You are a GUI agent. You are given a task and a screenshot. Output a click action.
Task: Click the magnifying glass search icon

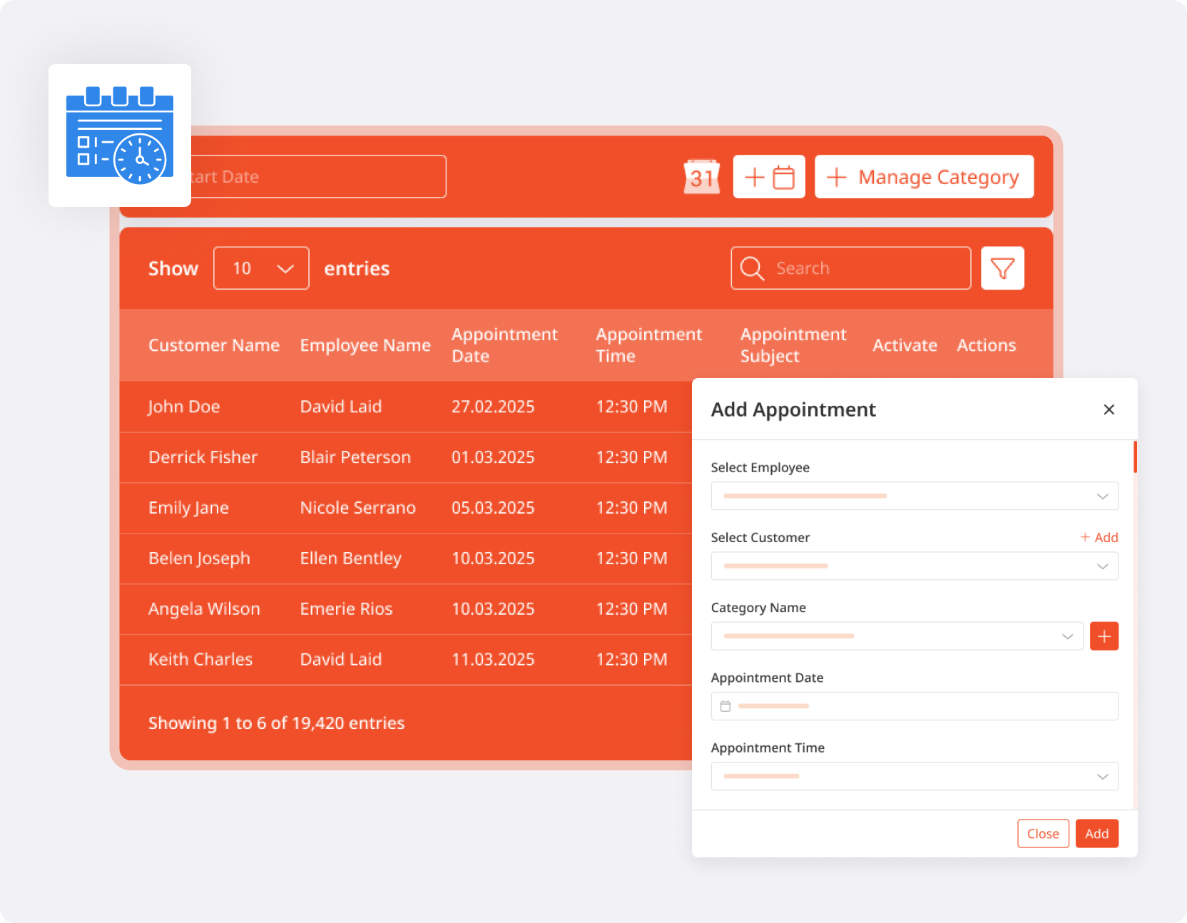(x=752, y=268)
